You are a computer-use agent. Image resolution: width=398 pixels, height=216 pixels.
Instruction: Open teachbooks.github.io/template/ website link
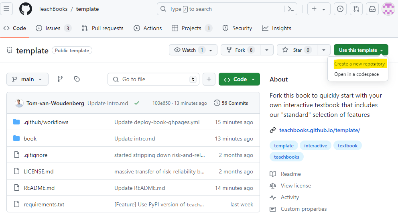tap(320, 130)
